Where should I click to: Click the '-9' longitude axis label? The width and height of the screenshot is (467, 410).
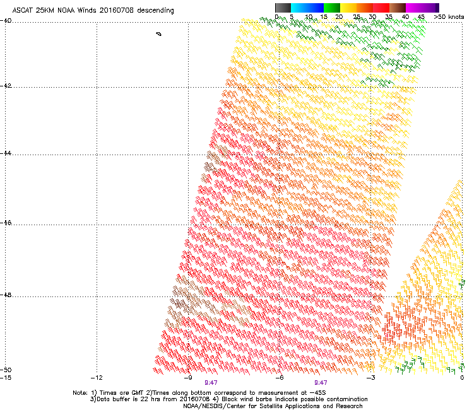point(188,378)
